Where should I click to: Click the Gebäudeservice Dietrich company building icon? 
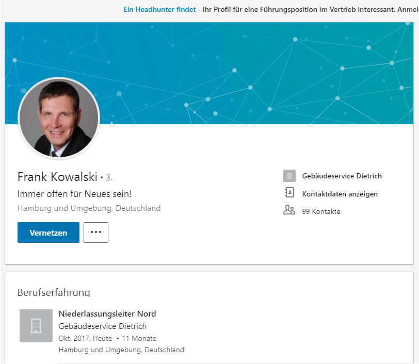tap(289, 176)
